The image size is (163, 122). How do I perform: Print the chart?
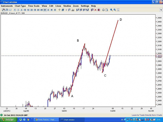click(x=103, y=10)
